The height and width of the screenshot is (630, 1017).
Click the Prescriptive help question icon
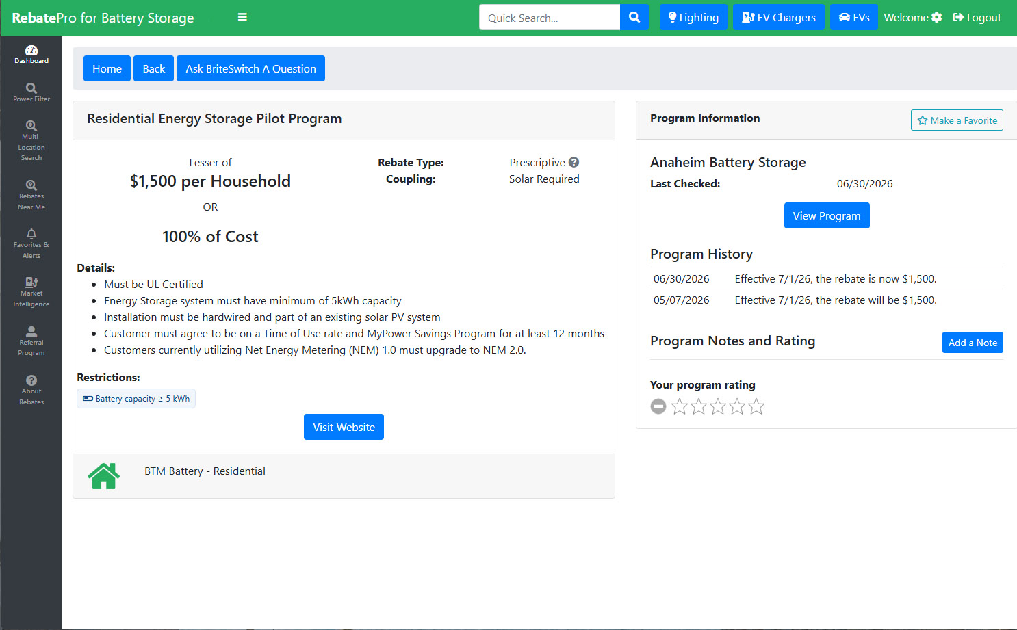tap(574, 162)
